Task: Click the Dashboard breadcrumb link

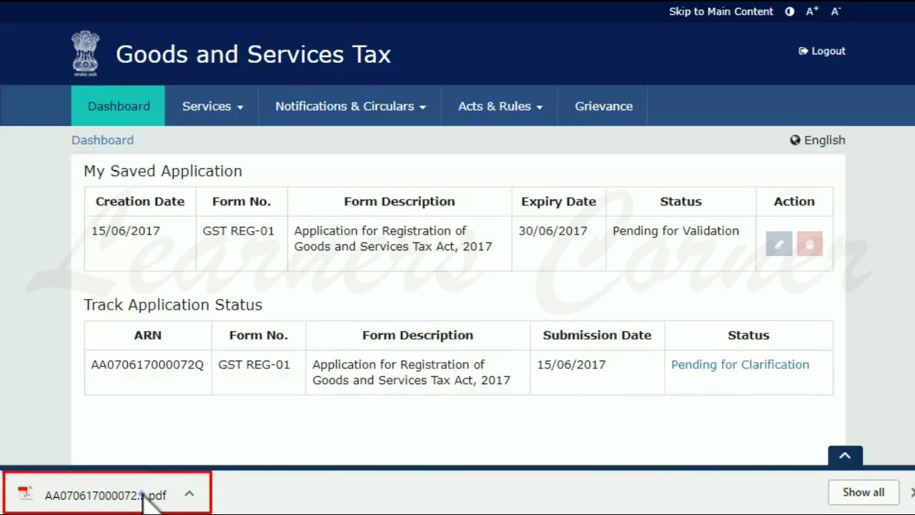Action: pyautogui.click(x=102, y=140)
